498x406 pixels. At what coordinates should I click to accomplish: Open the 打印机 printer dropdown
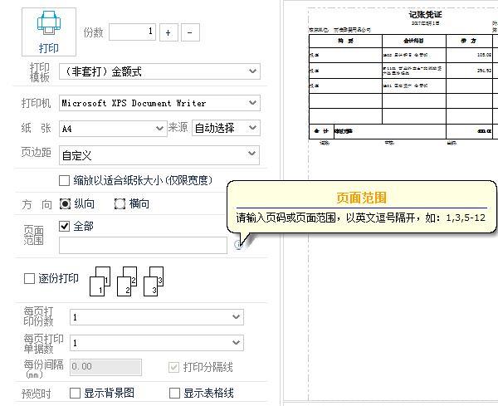[159, 103]
